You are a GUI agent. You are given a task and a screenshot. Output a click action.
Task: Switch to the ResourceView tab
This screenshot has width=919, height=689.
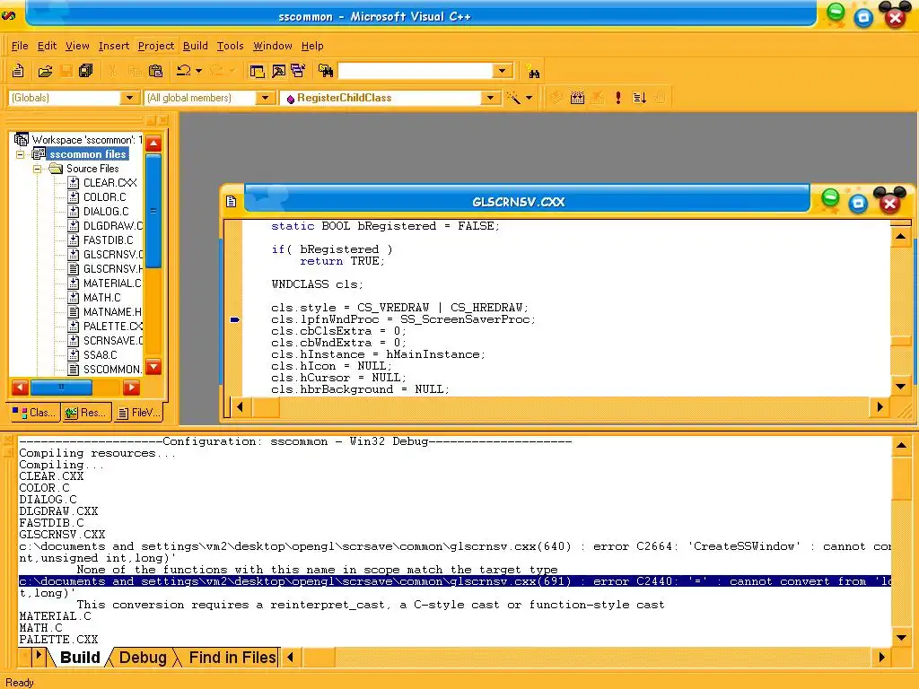pyautogui.click(x=86, y=413)
